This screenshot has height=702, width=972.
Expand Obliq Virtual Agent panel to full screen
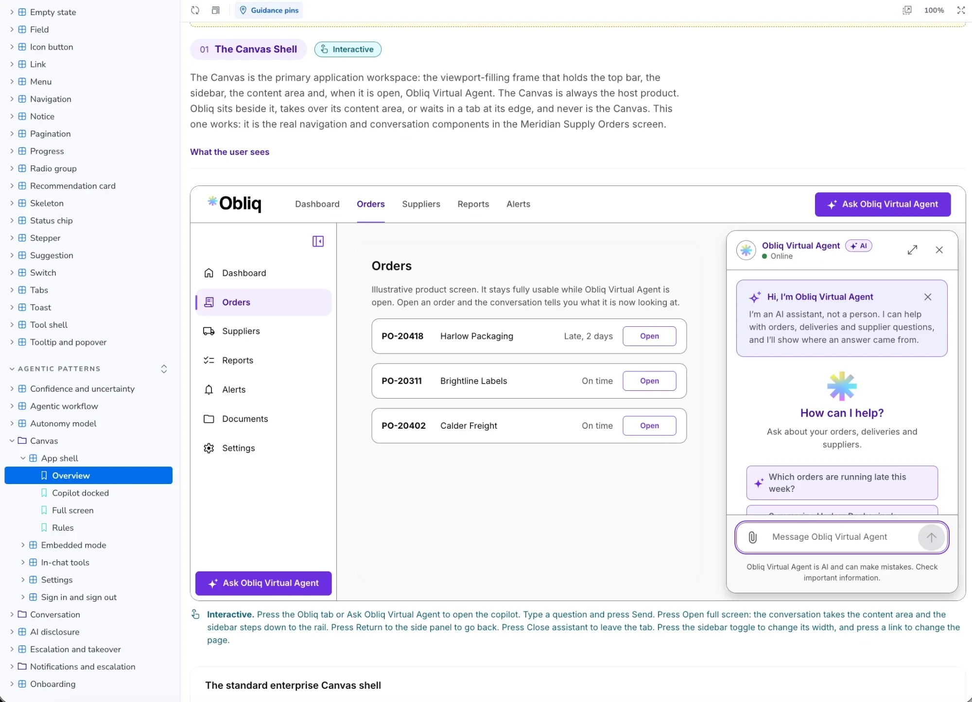point(912,250)
